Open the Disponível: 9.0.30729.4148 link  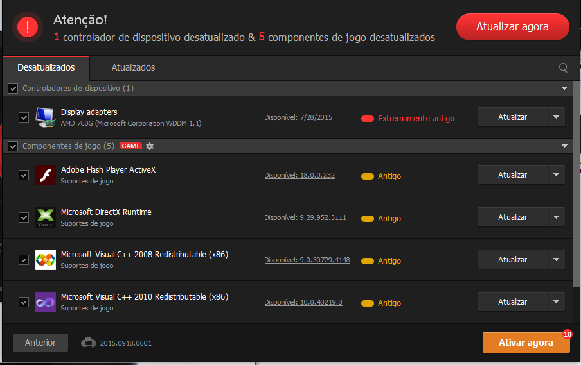(307, 260)
